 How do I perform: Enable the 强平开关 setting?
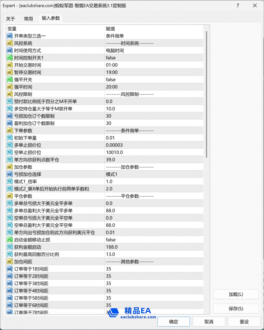153,79
